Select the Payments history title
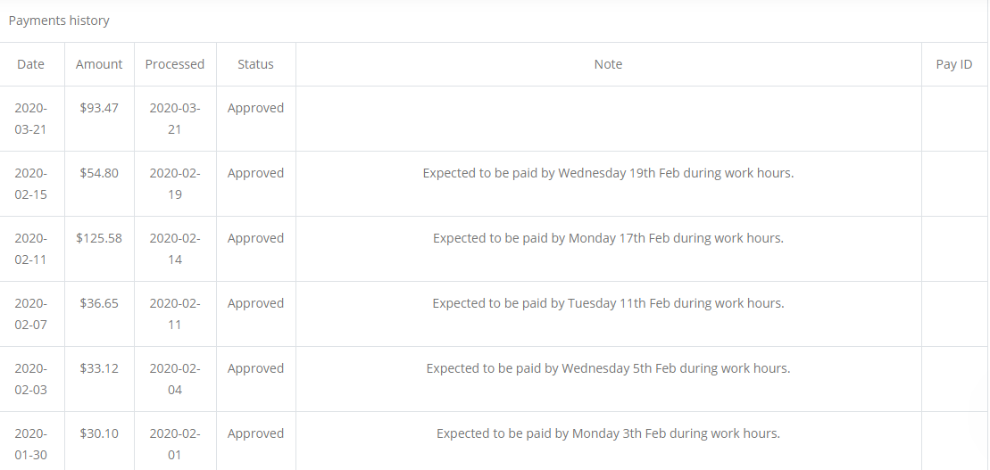This screenshot has width=990, height=470. point(59,21)
